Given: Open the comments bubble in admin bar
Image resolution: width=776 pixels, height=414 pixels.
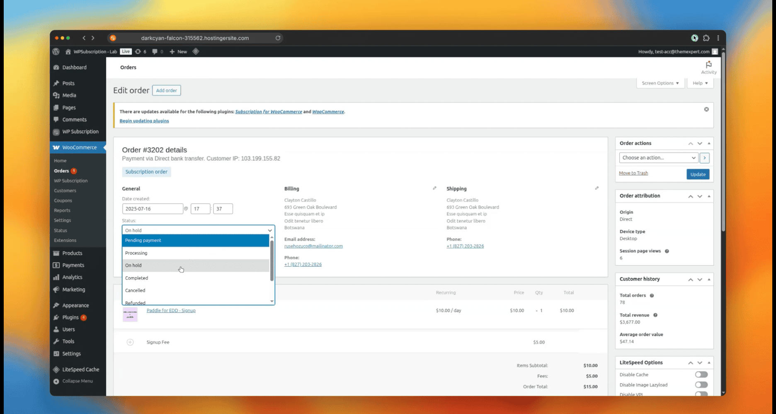Looking at the screenshot, I should tap(158, 51).
